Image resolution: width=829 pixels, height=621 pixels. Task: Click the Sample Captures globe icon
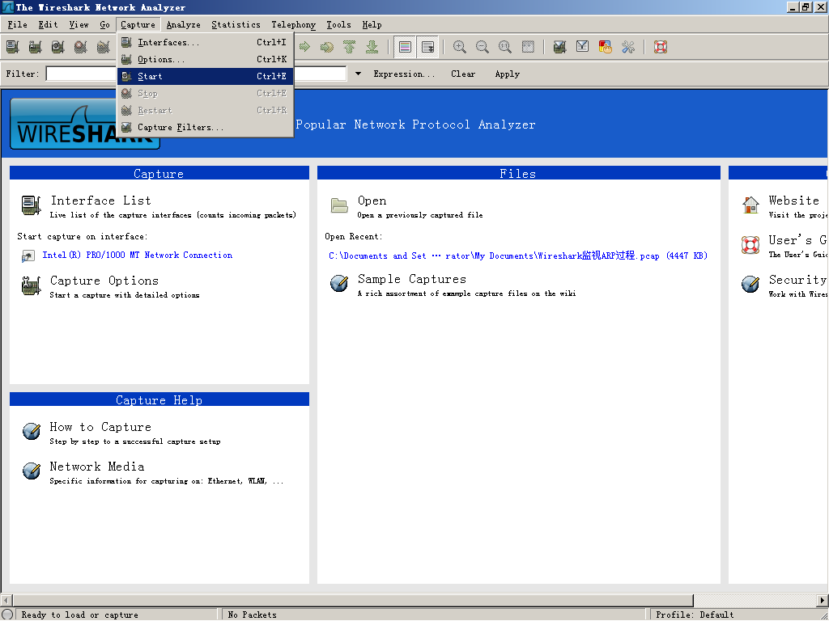point(339,283)
